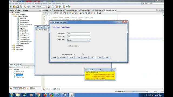Click the Password input field
This screenshot has width=173, height=97.
tap(79, 37)
